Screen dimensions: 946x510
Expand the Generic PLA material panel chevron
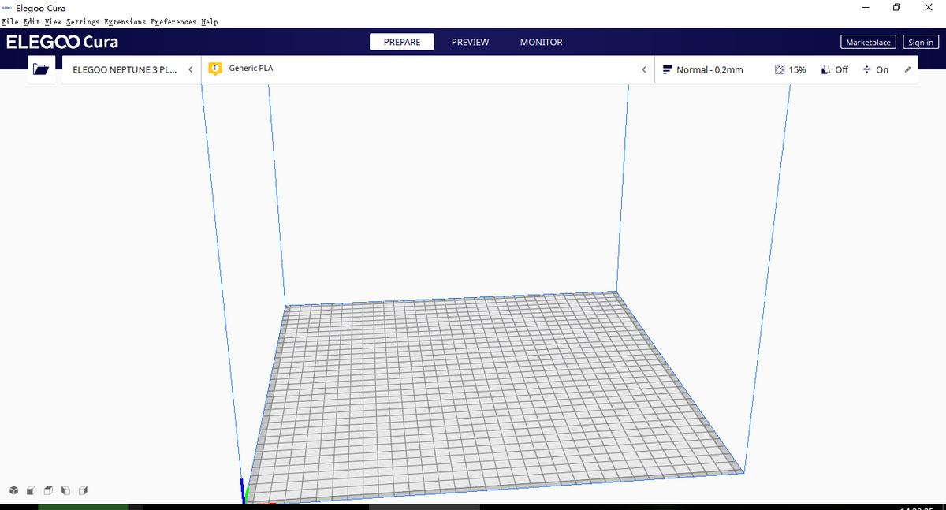[x=644, y=69]
